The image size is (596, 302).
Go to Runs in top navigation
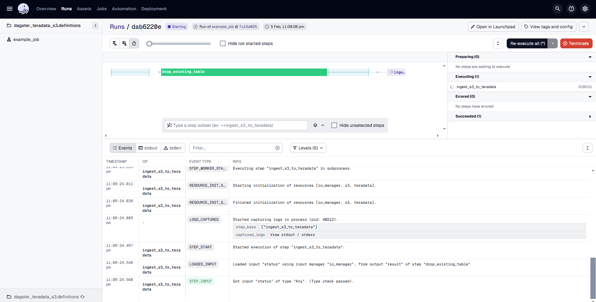click(67, 9)
